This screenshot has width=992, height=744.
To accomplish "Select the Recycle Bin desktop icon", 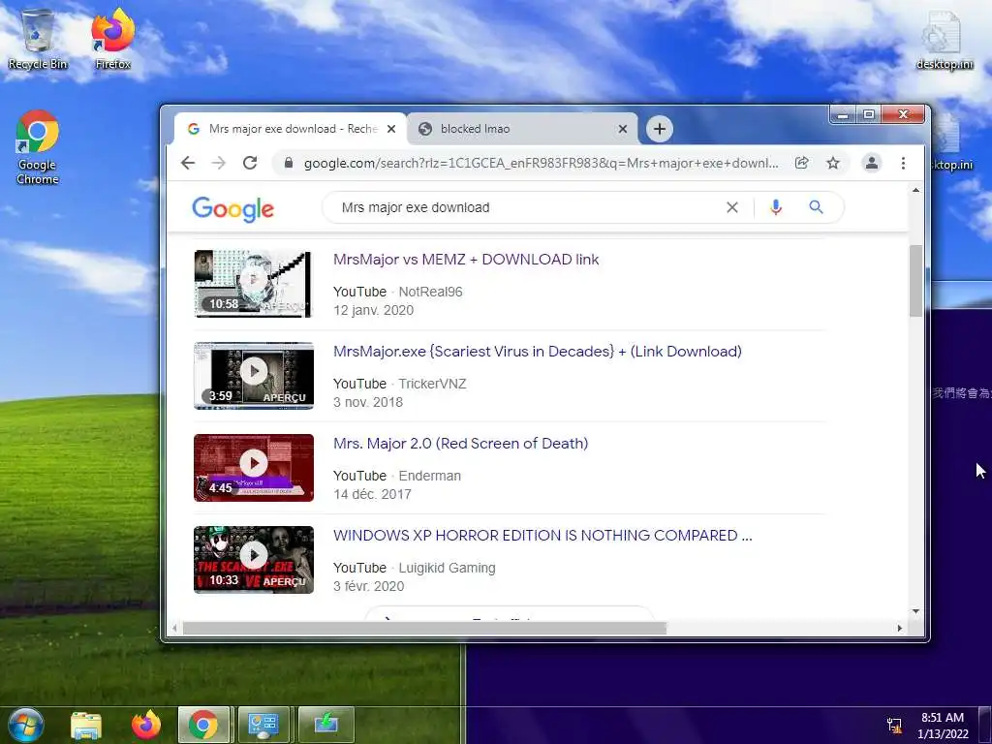I will click(38, 39).
